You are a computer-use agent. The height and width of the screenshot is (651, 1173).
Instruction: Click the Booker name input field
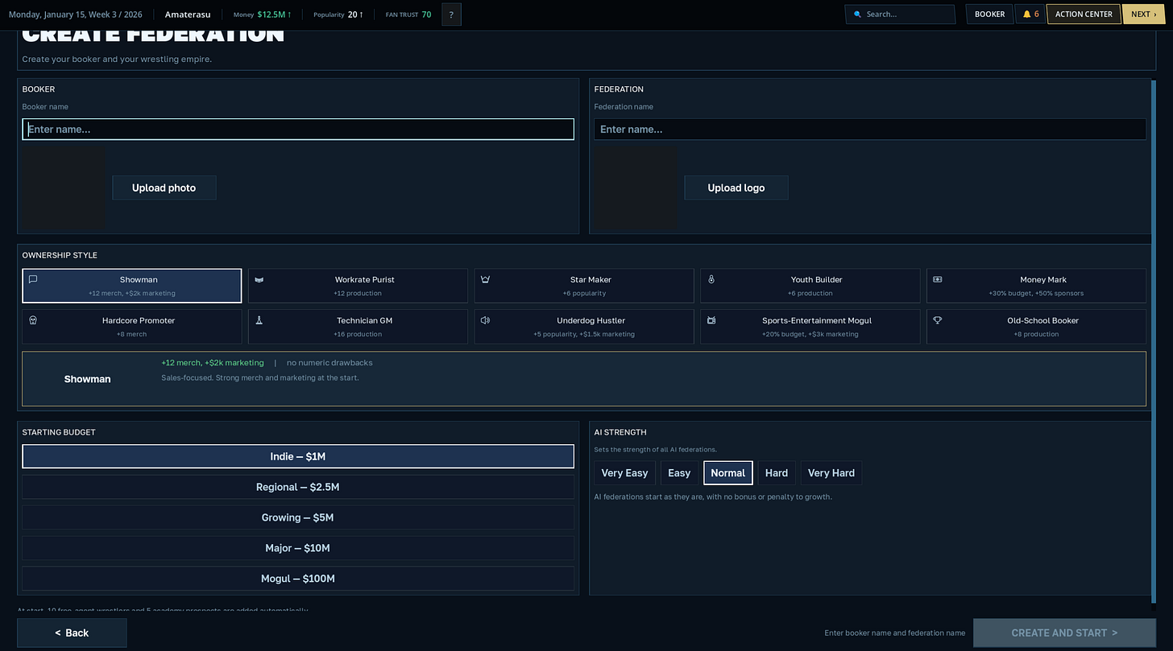pos(298,130)
